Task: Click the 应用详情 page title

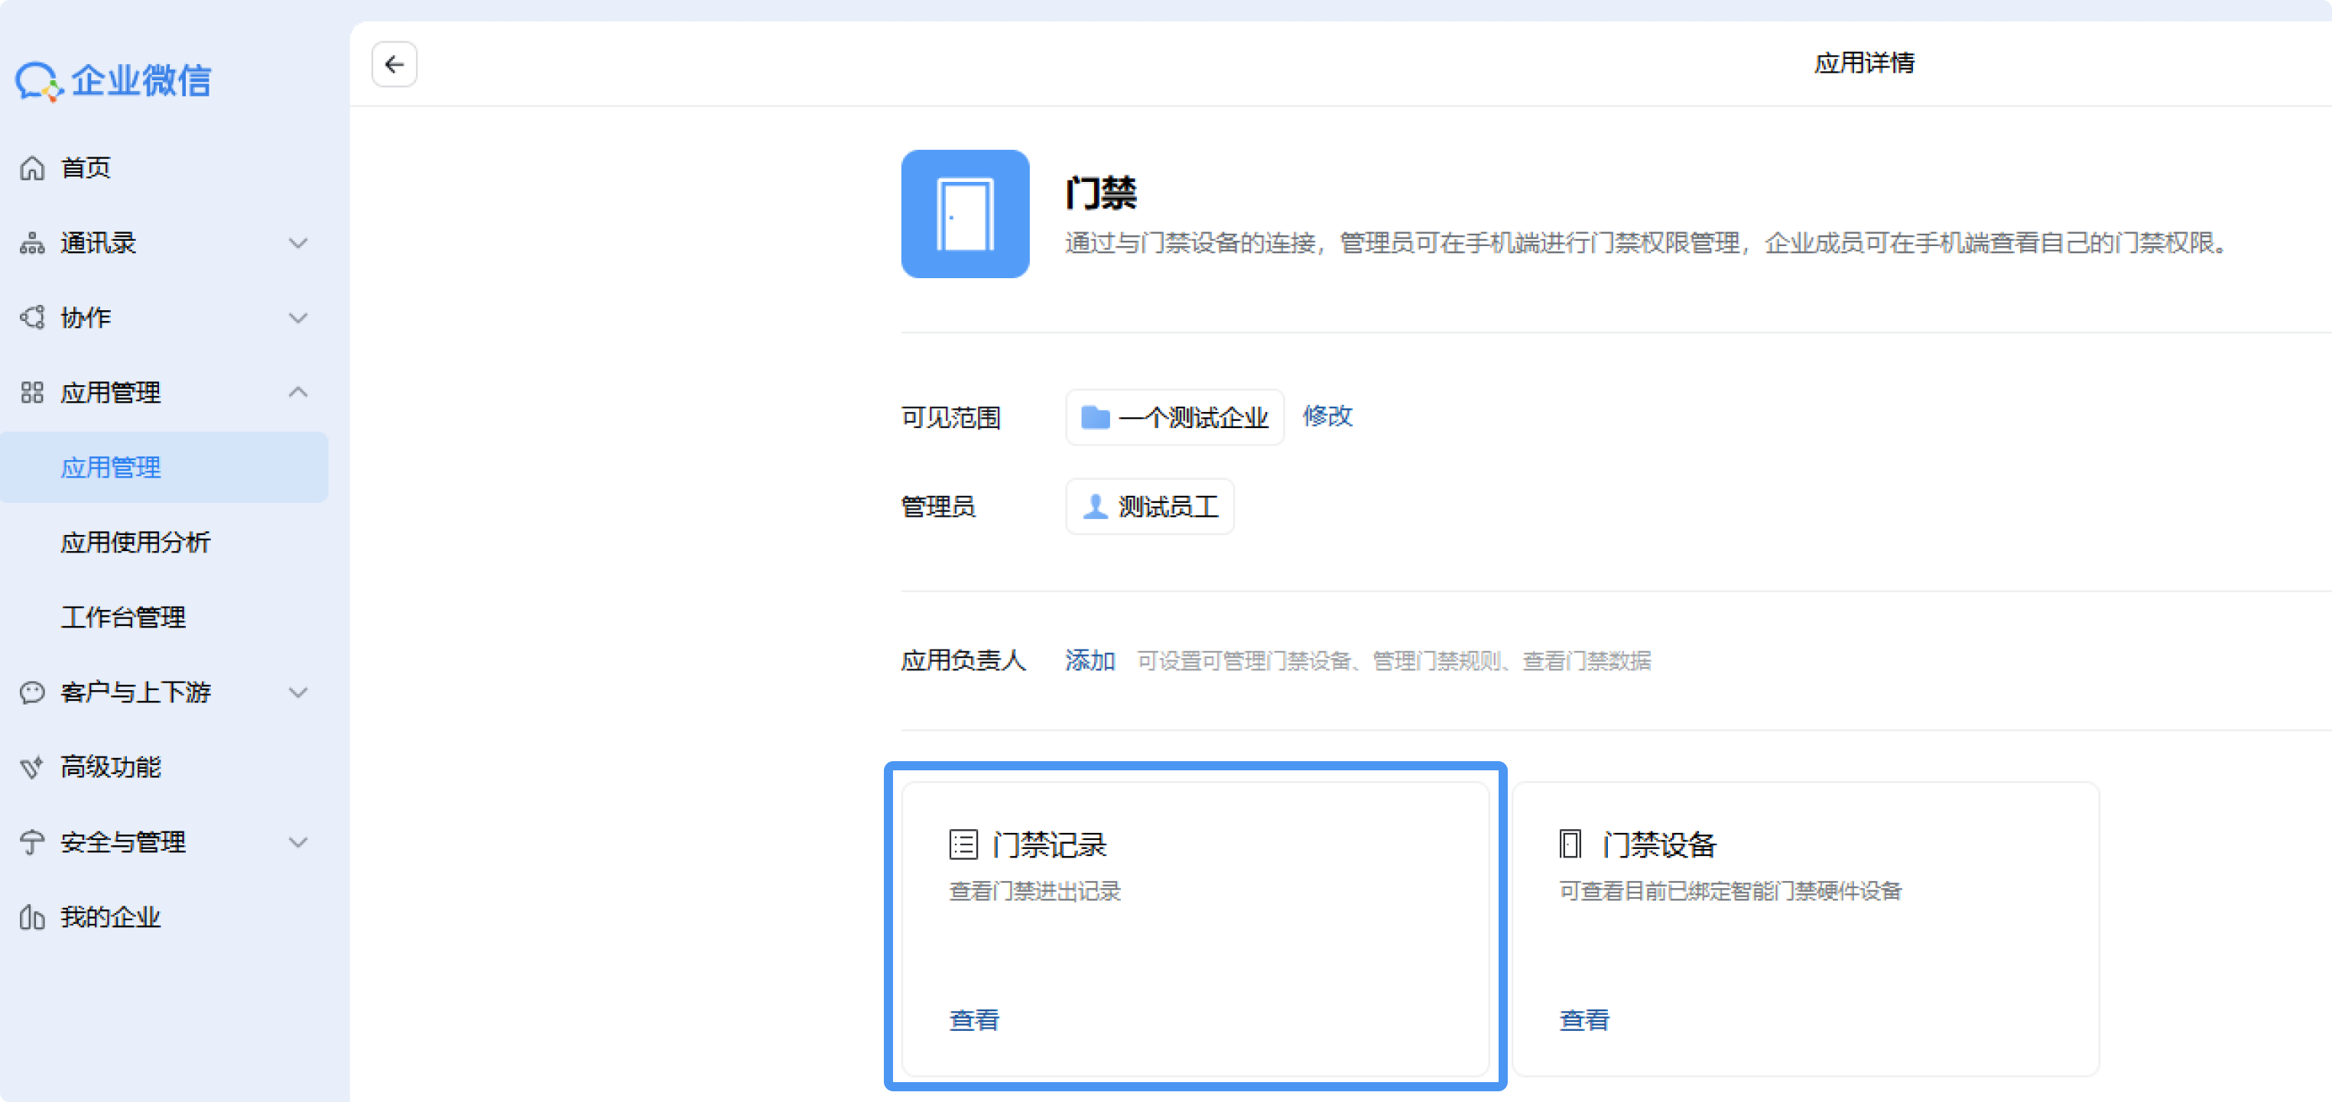Action: 1864,63
